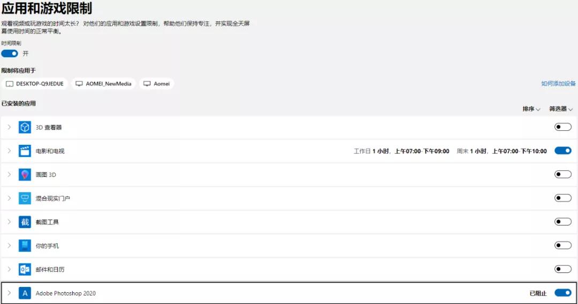Click the Adobe Photoshop 2020 app icon
This screenshot has width=578, height=304.
click(x=25, y=293)
